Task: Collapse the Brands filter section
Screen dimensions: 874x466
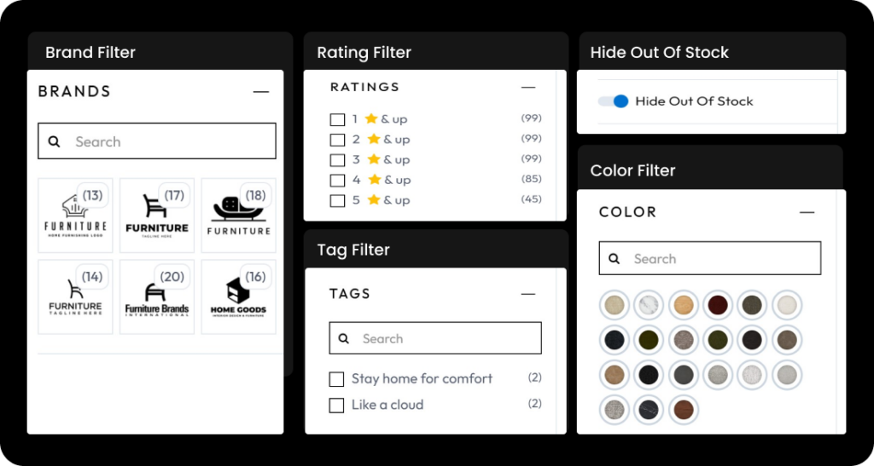Action: (x=261, y=92)
